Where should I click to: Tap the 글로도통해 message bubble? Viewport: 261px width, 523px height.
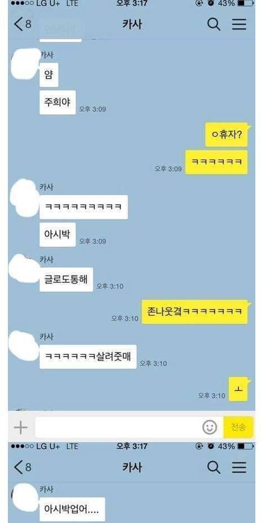66,280
